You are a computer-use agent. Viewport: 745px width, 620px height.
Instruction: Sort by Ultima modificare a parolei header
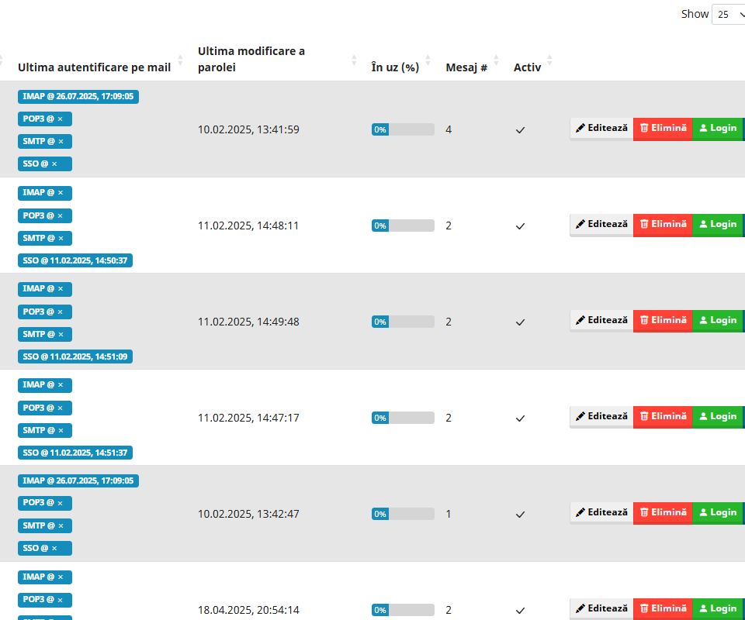pos(251,59)
